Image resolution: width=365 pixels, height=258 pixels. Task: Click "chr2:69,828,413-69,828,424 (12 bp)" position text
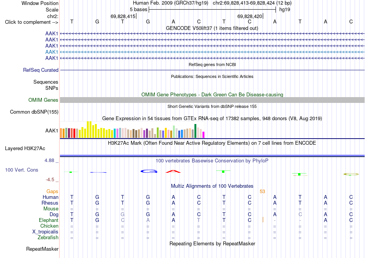252,3
